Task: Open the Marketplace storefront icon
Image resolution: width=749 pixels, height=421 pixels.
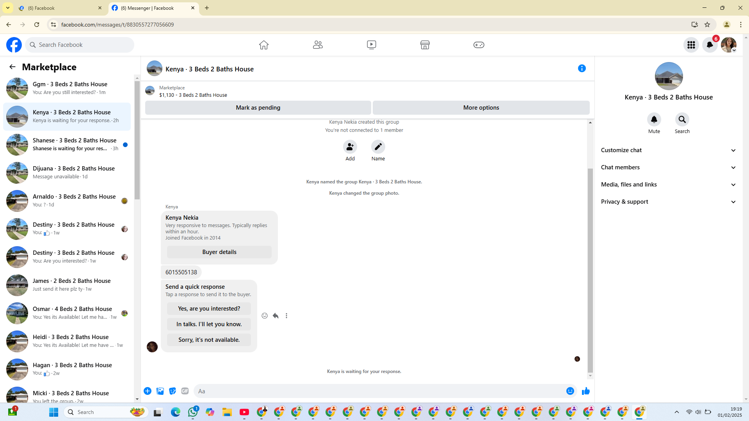Action: (425, 45)
